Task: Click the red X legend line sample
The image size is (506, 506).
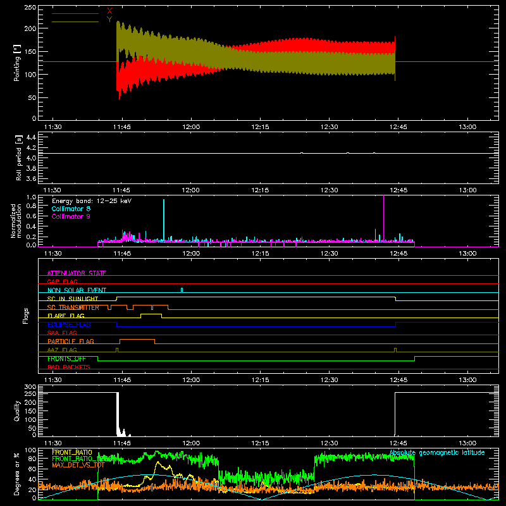Action: pos(75,13)
